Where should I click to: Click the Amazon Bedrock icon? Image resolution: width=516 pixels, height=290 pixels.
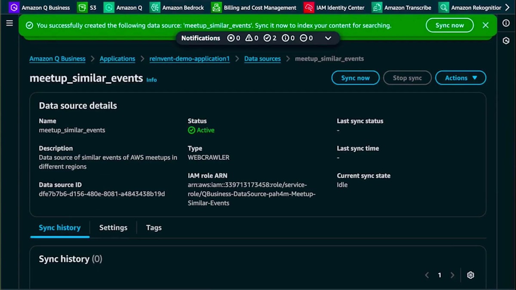click(155, 7)
